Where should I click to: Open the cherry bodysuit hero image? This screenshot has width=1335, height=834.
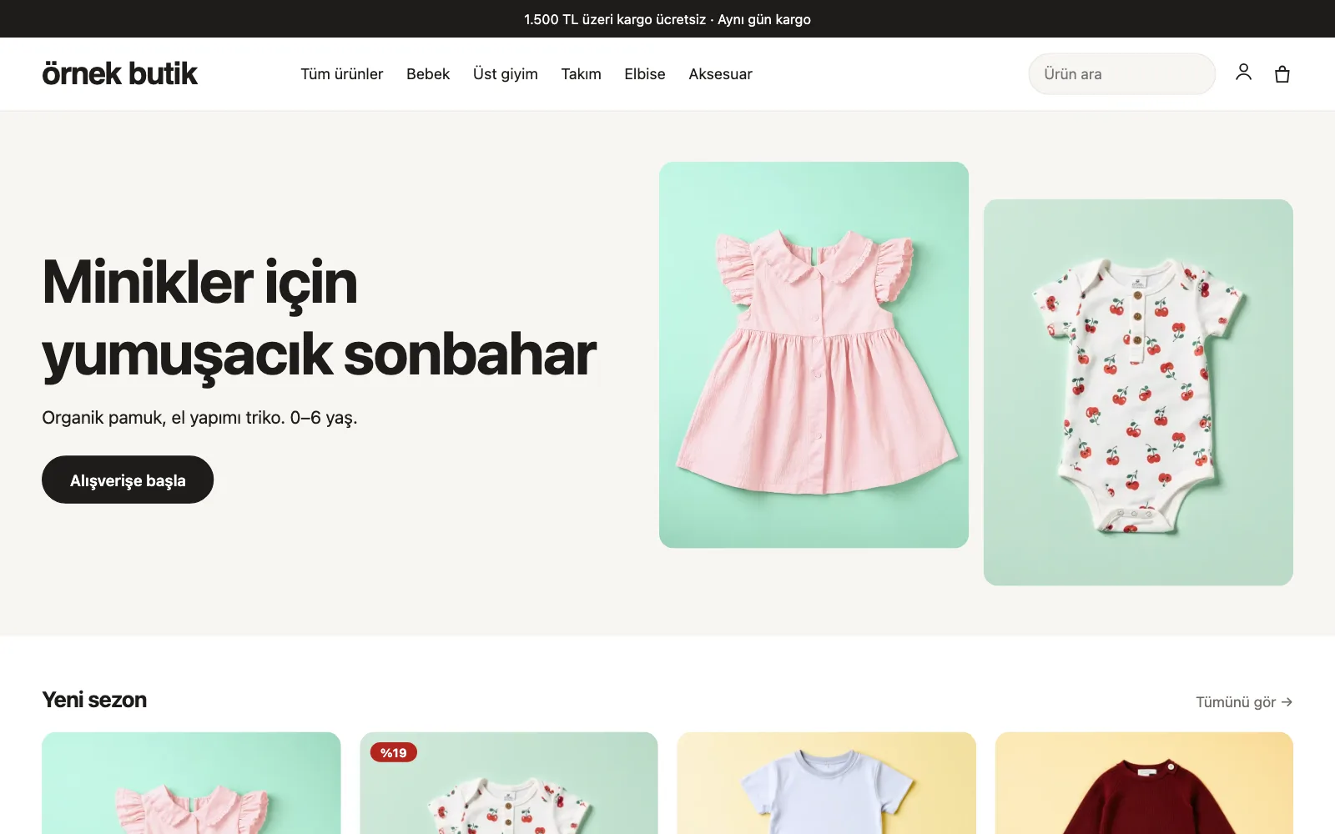coord(1138,392)
